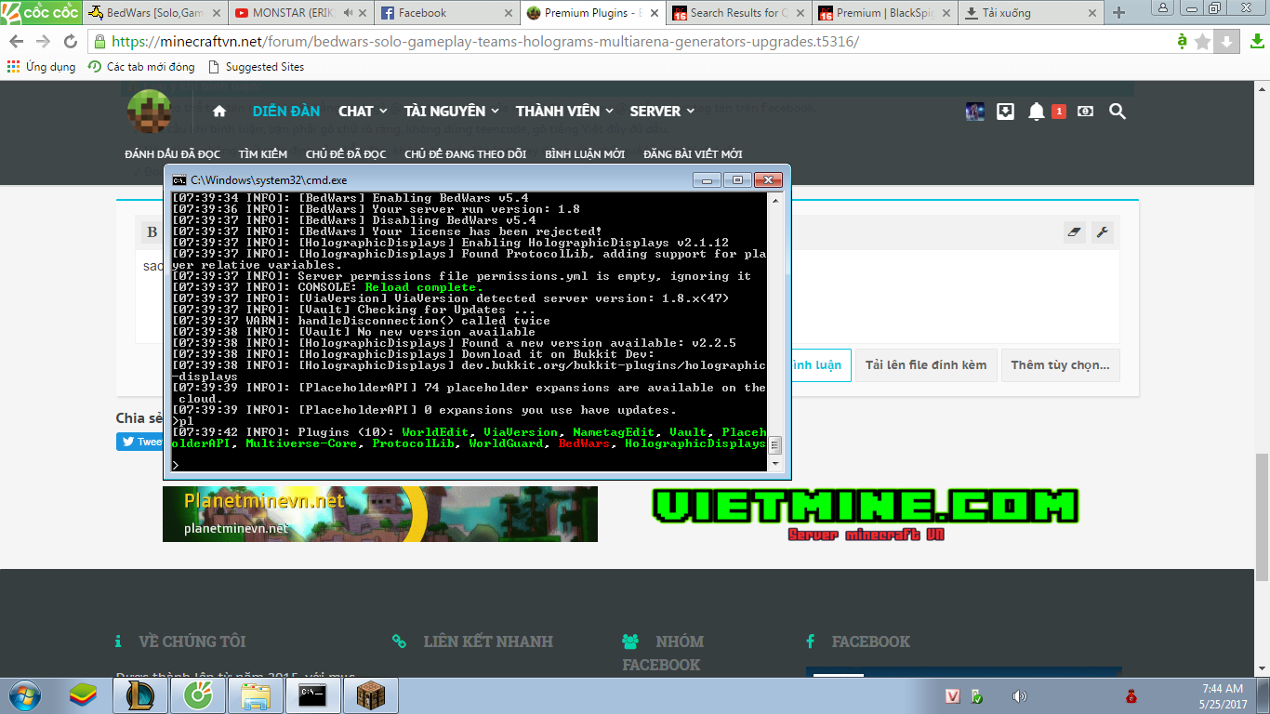The image size is (1270, 714).
Task: Go to the forum home icon
Action: point(219,112)
